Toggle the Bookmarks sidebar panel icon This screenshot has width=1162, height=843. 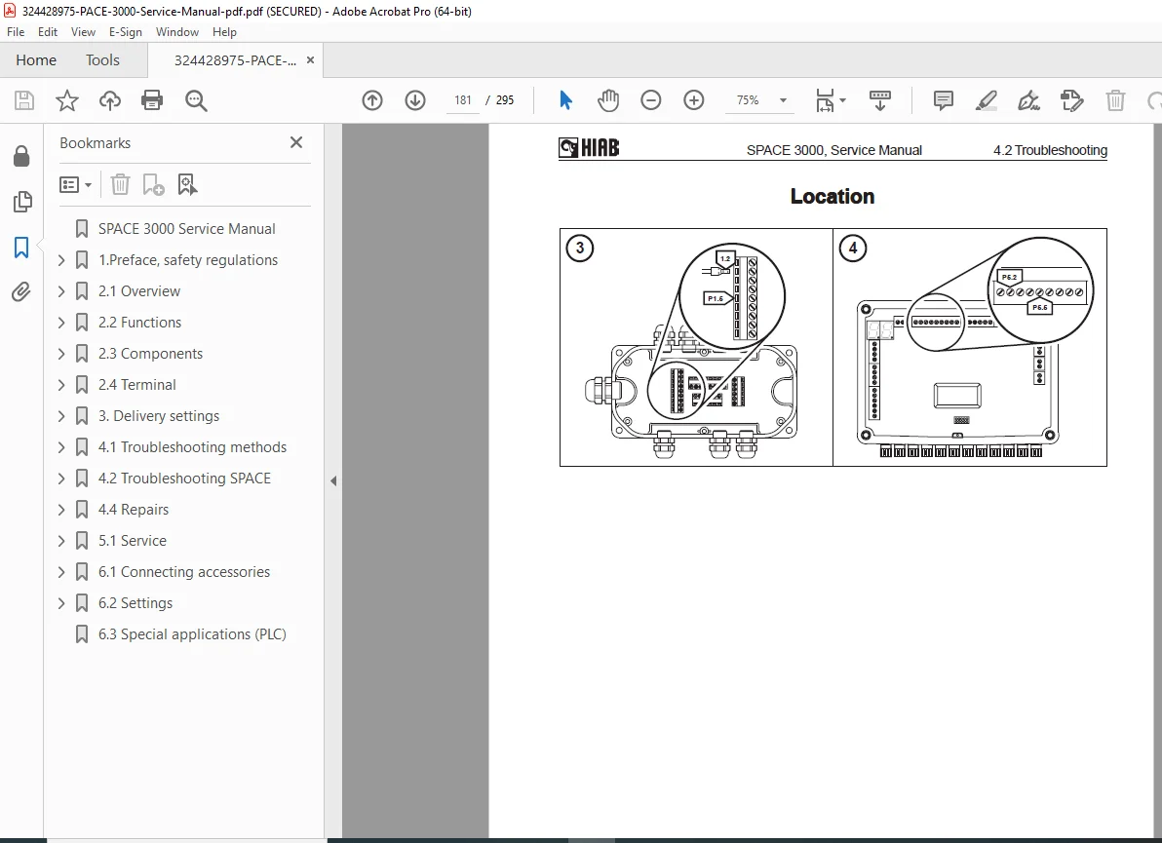pos(21,247)
